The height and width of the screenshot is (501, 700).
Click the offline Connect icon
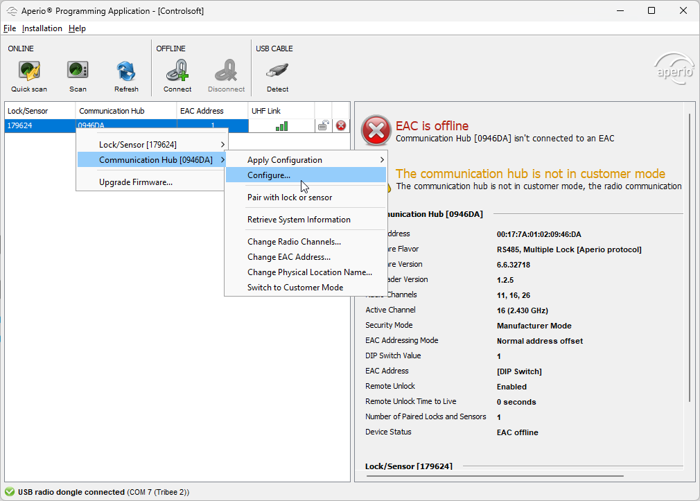coord(177,77)
